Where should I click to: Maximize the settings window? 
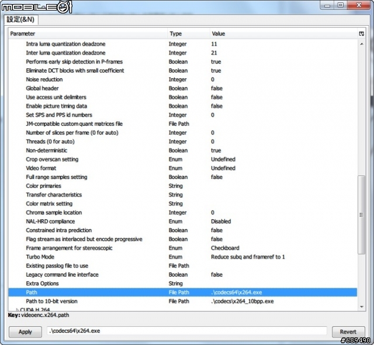(340, 5)
